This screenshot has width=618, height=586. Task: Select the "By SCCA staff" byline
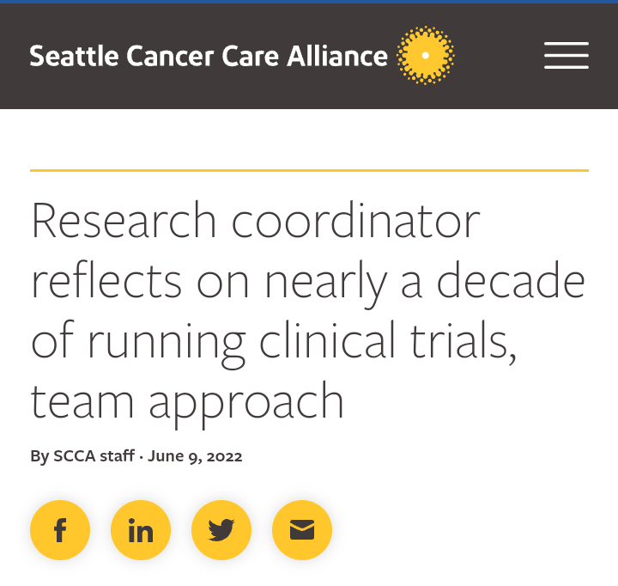pos(82,456)
